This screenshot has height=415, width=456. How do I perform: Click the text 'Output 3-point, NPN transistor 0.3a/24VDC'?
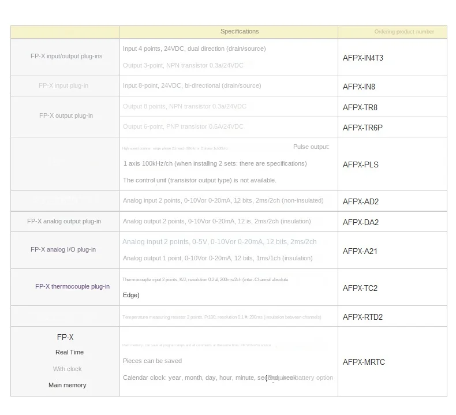click(x=183, y=65)
